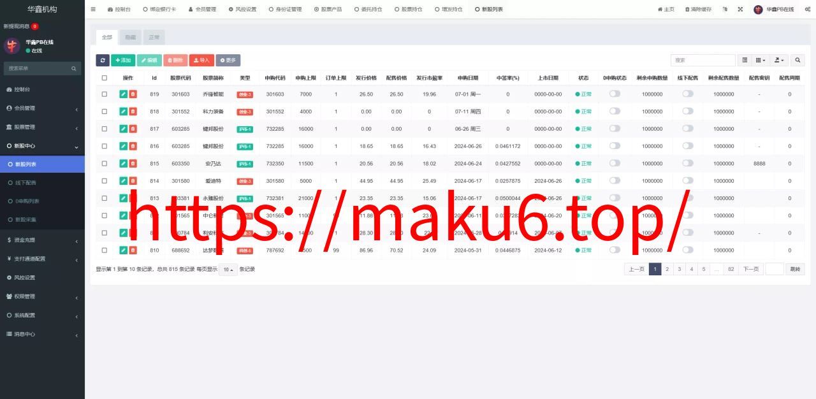Click the 华鑫PB在线 avatar in the sidebar
The height and width of the screenshot is (399, 816).
tap(12, 46)
